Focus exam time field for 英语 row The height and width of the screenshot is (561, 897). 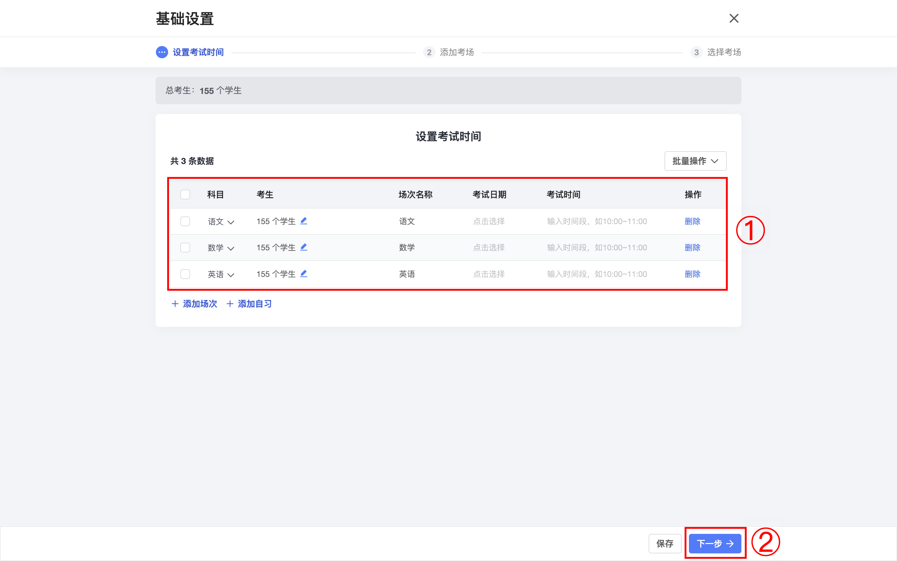(597, 274)
